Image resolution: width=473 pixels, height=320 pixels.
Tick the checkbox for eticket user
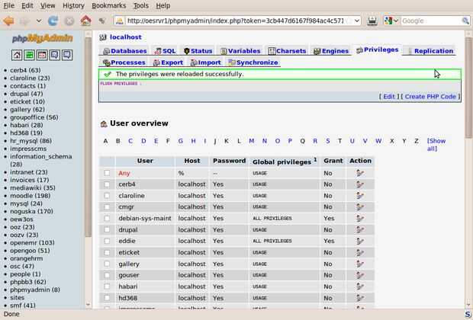(107, 252)
